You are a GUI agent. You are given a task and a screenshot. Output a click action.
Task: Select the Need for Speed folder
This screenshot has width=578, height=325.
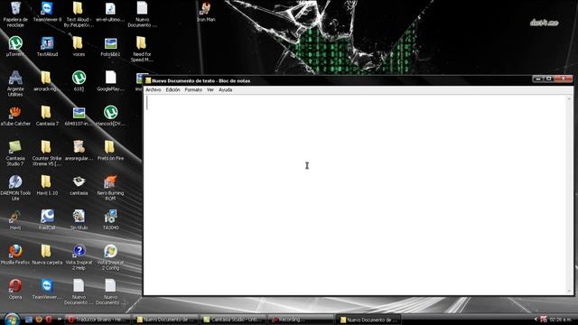142,49
